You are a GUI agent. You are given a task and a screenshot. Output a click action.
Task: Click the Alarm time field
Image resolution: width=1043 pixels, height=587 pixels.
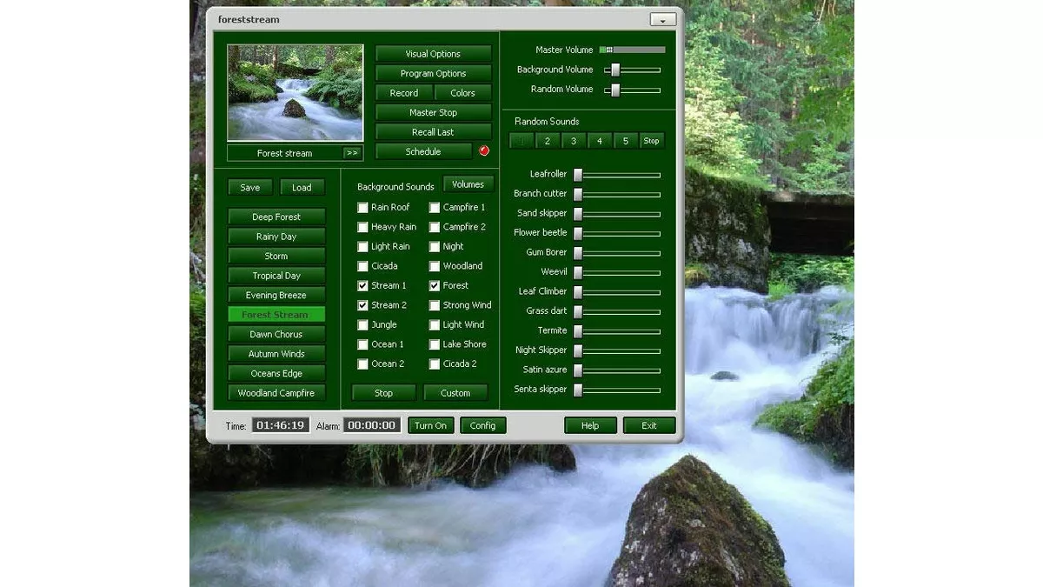coord(373,425)
